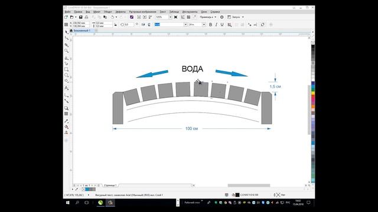The width and height of the screenshot is (378, 212).
Task: Toggle Bold text formatting
Action: (x=210, y=25)
